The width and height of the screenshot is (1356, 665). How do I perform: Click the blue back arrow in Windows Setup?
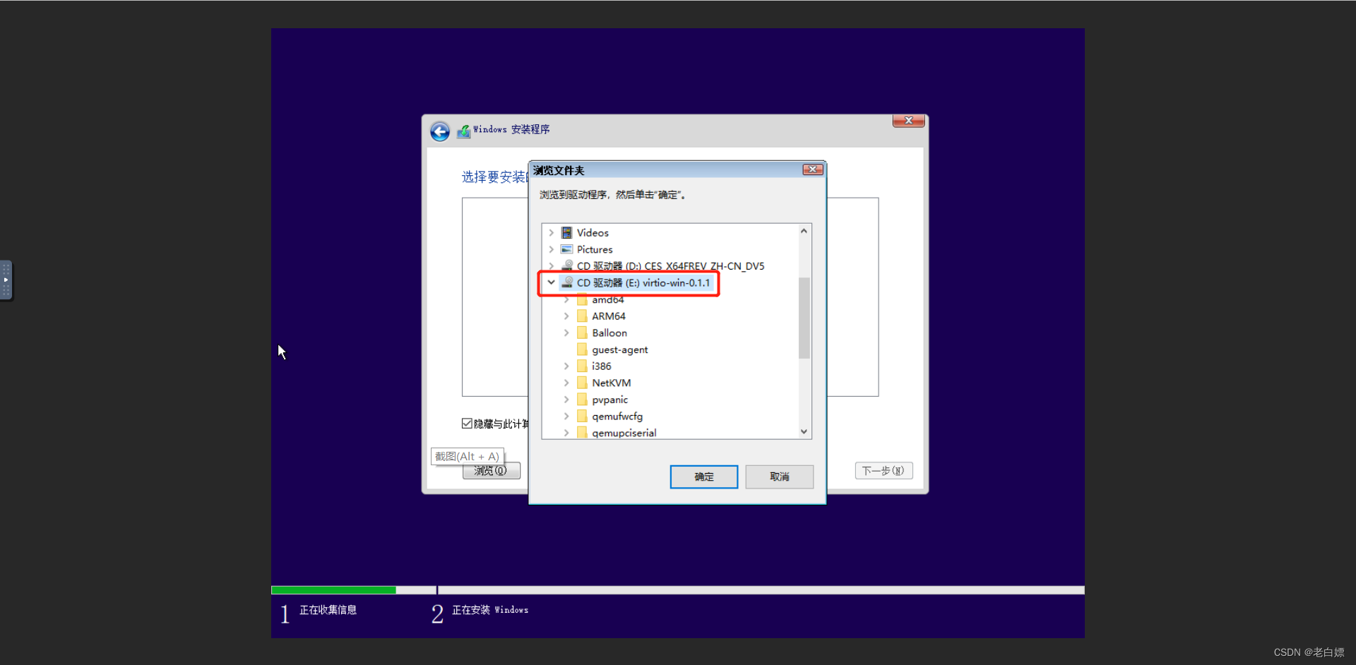[x=440, y=131]
